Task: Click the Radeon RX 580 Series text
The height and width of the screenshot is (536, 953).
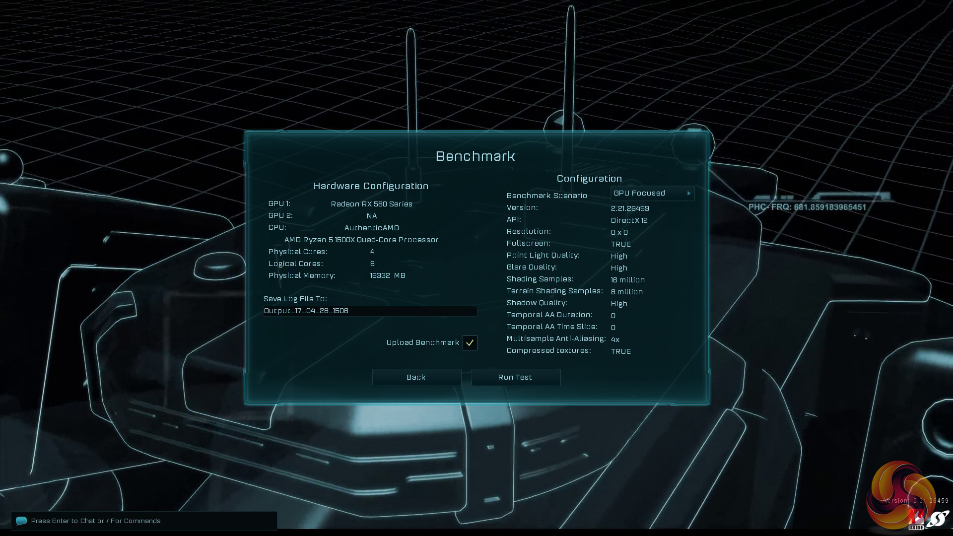Action: pos(371,204)
